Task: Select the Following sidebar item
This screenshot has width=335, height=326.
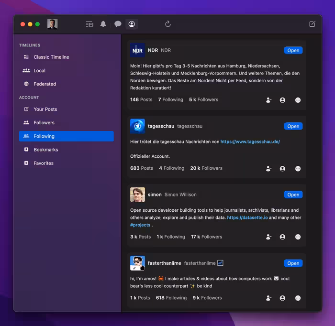Action: 66,136
